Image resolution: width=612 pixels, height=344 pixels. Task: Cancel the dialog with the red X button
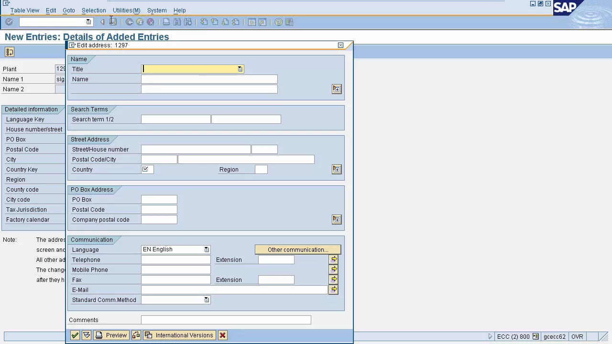pos(222,335)
